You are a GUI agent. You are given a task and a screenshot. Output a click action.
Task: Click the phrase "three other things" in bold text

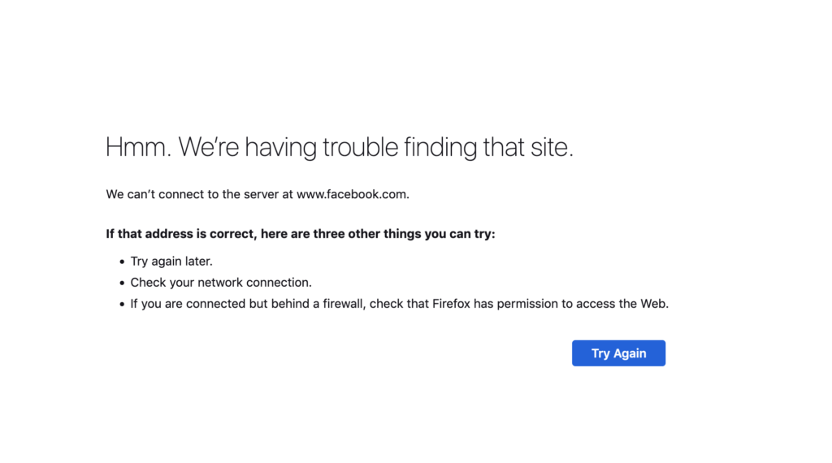tap(367, 234)
